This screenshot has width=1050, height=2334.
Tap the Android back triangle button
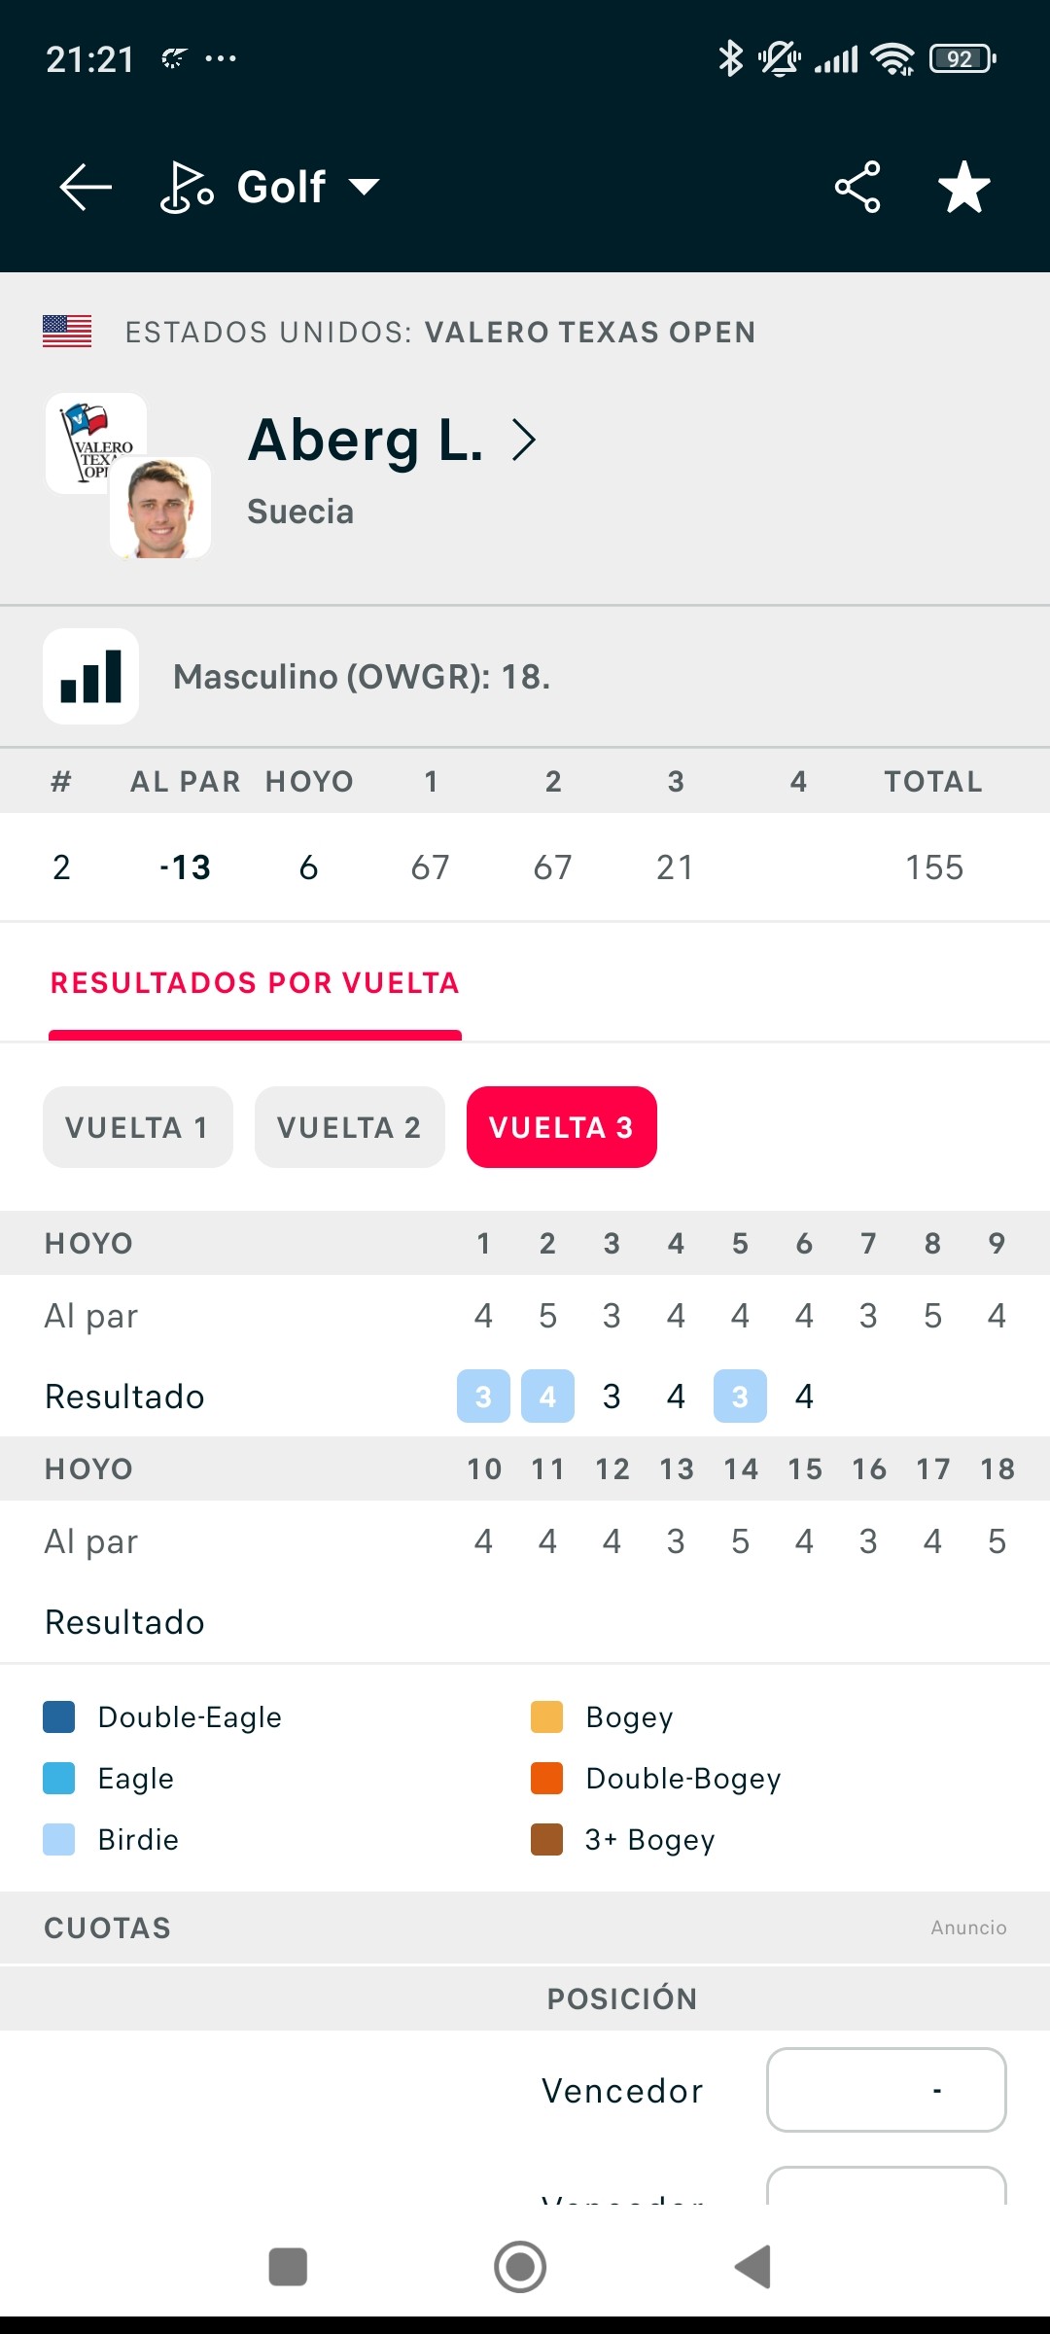tap(752, 2267)
